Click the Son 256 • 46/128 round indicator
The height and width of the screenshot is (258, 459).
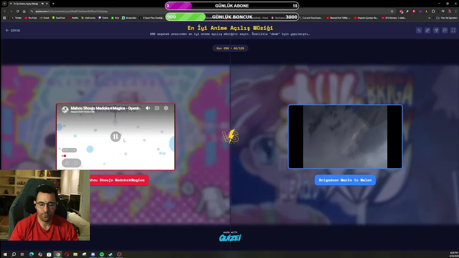click(230, 48)
